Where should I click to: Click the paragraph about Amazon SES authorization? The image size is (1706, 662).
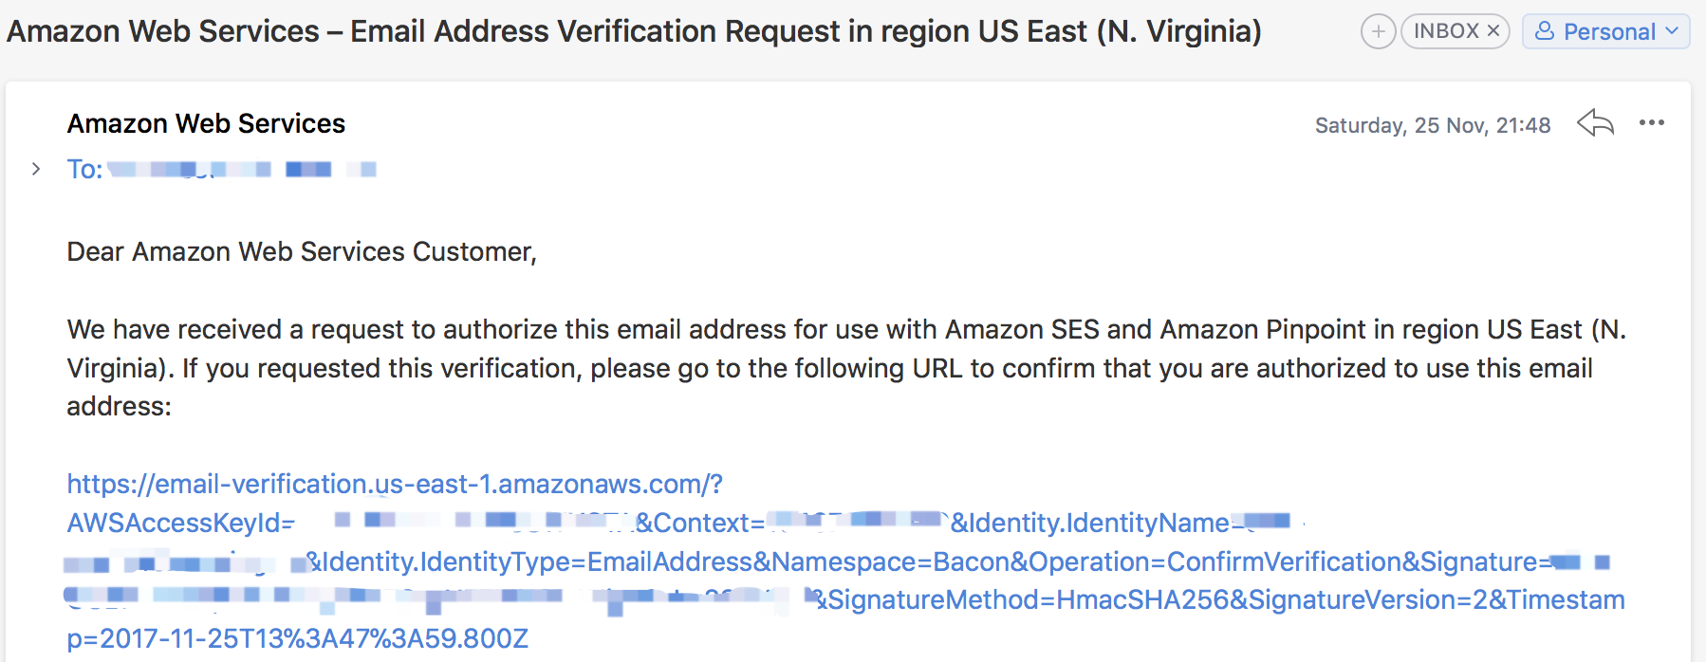coord(846,368)
